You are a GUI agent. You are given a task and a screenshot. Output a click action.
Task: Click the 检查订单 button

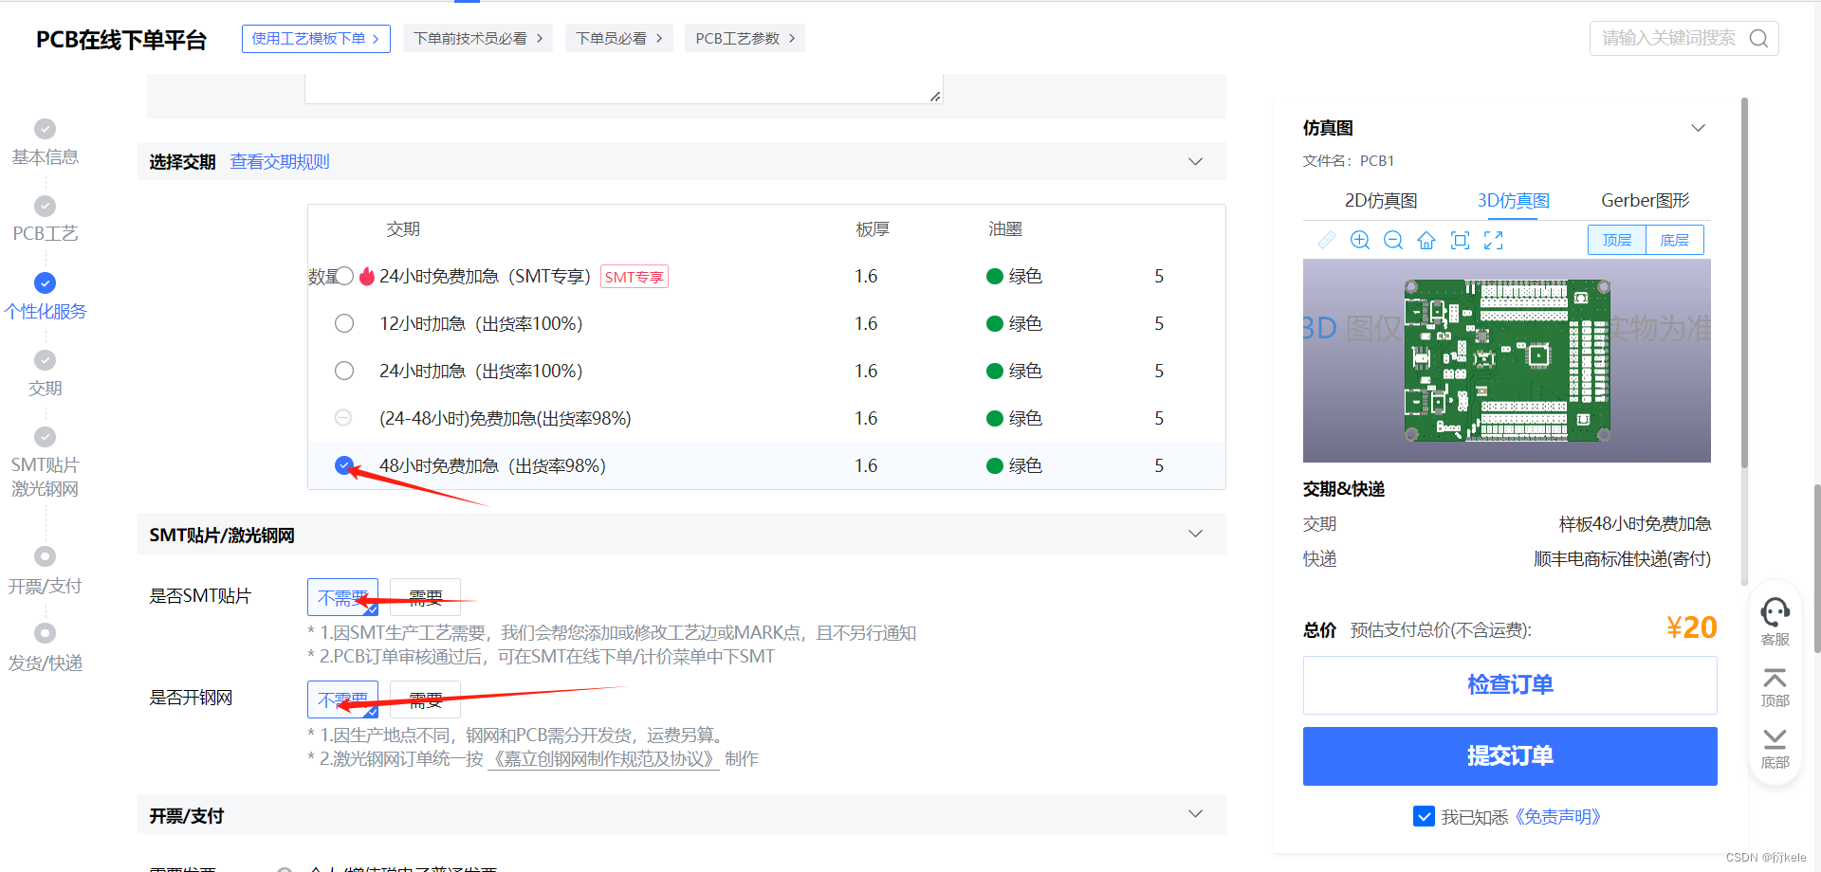pos(1510,685)
